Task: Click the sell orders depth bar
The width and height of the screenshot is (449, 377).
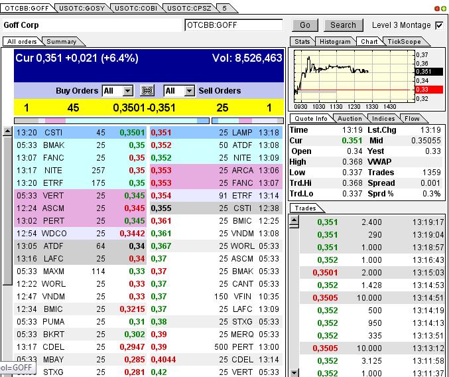Action: point(247,121)
